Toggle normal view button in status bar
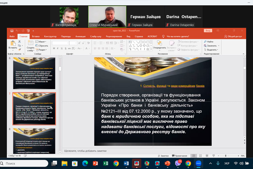 coord(194,156)
